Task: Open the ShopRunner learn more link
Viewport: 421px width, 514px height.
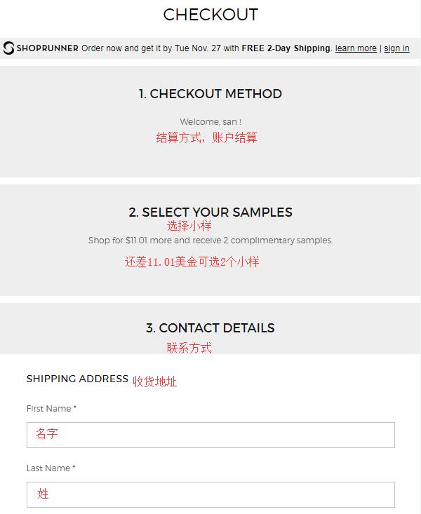Action: pyautogui.click(x=356, y=48)
